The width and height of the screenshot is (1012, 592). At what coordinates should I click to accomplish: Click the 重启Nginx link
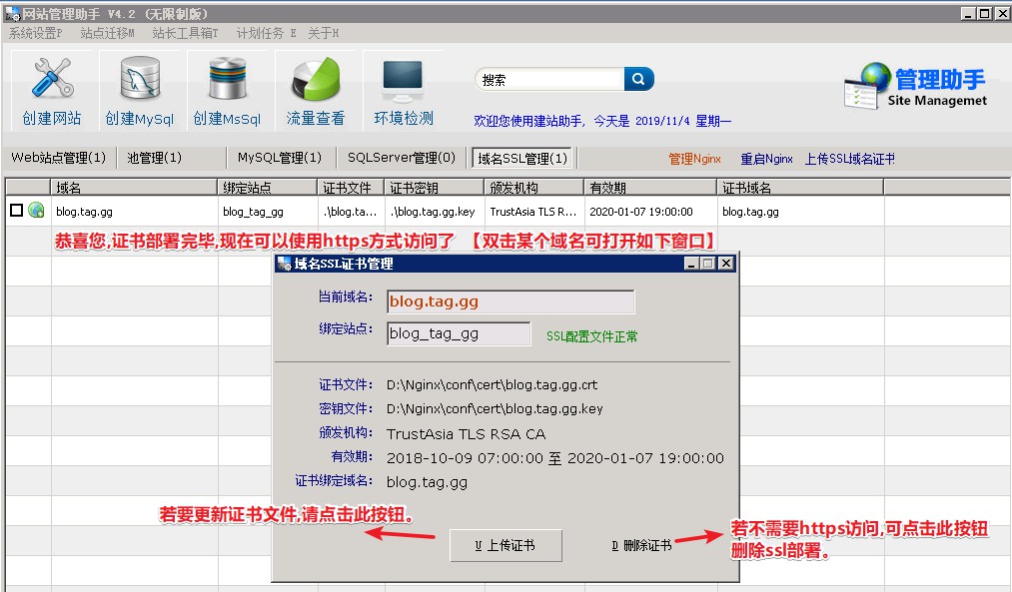766,159
